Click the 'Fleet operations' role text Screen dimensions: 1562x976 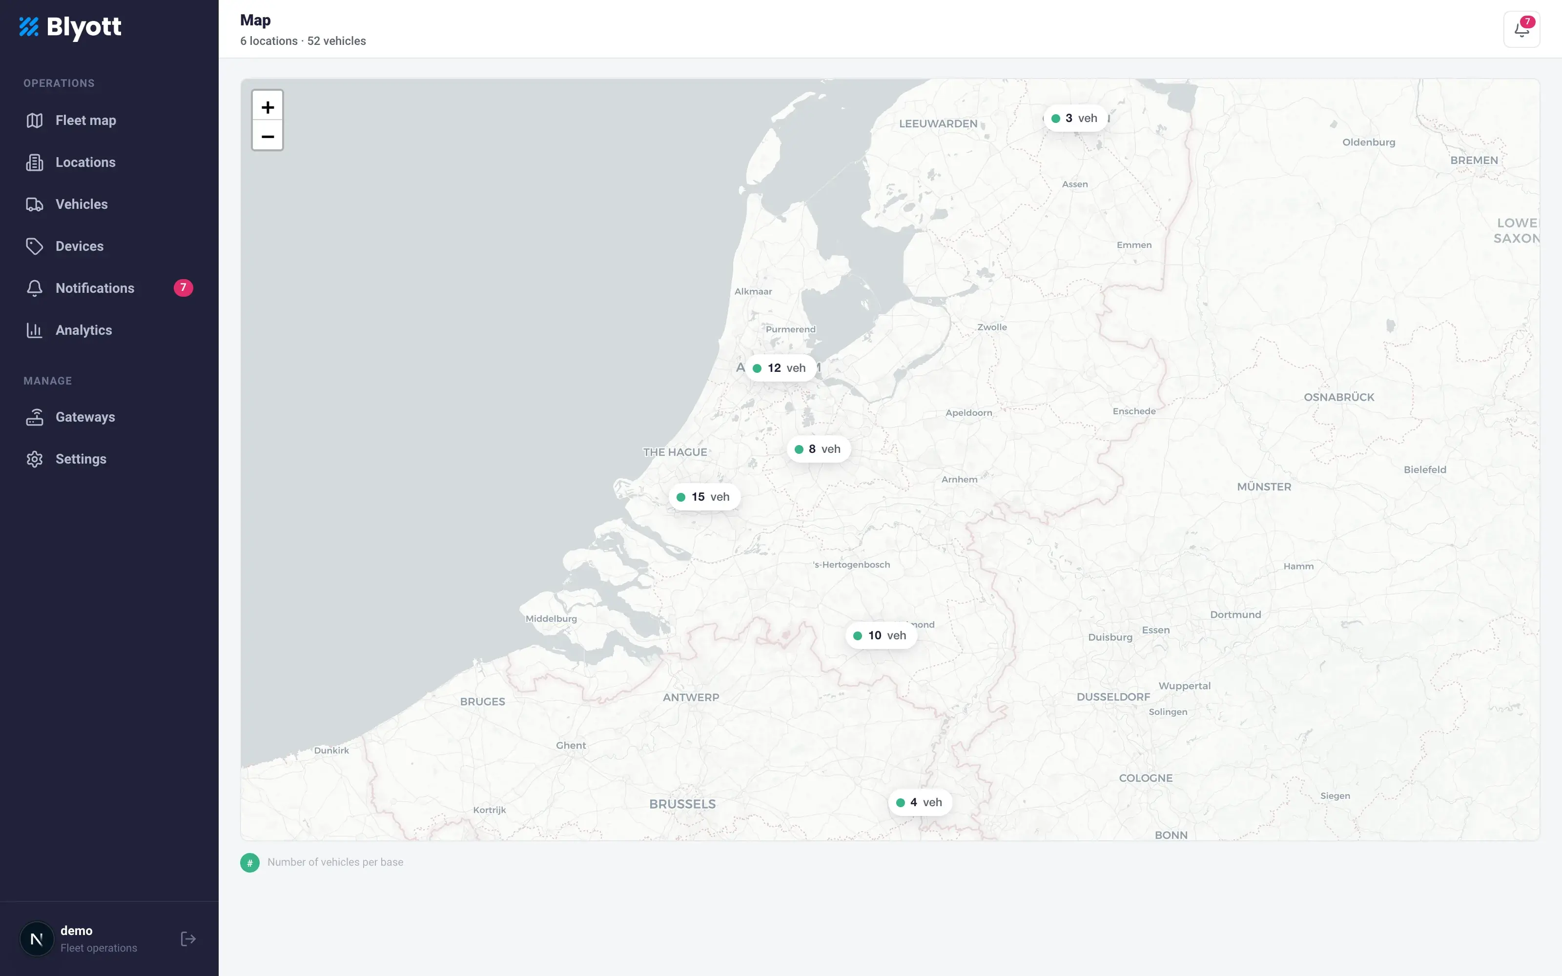99,948
